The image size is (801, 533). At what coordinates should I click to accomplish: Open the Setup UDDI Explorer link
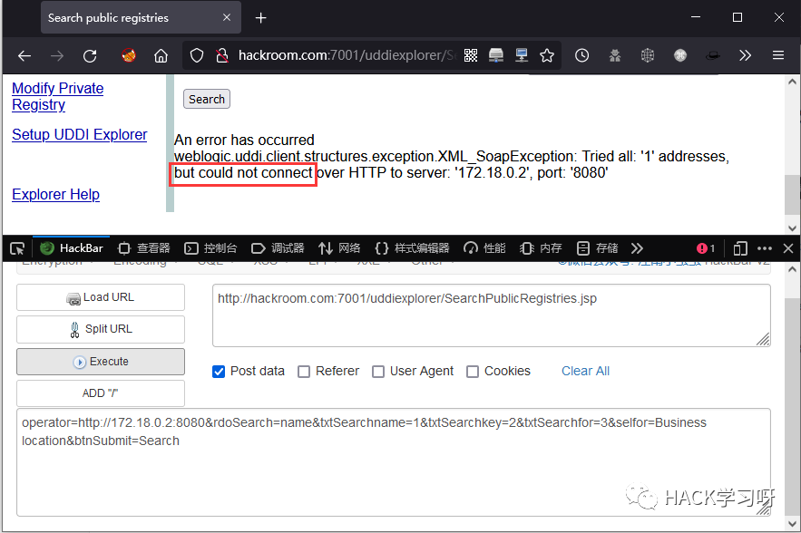(x=80, y=134)
